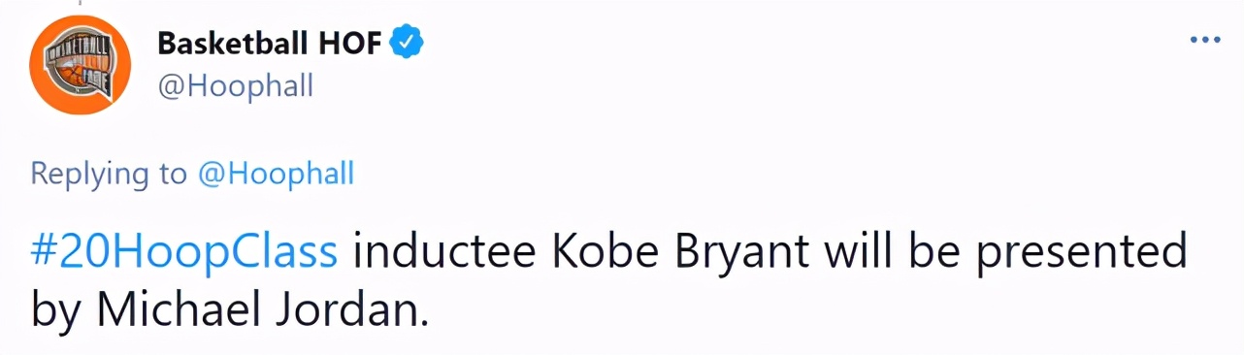Select the Basketball HOF display name
Image resolution: width=1244 pixels, height=355 pixels.
pyautogui.click(x=269, y=43)
